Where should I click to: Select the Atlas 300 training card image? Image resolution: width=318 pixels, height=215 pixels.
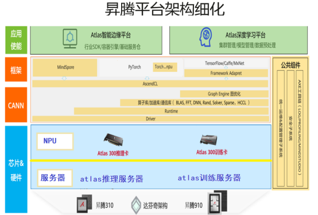point(209,140)
